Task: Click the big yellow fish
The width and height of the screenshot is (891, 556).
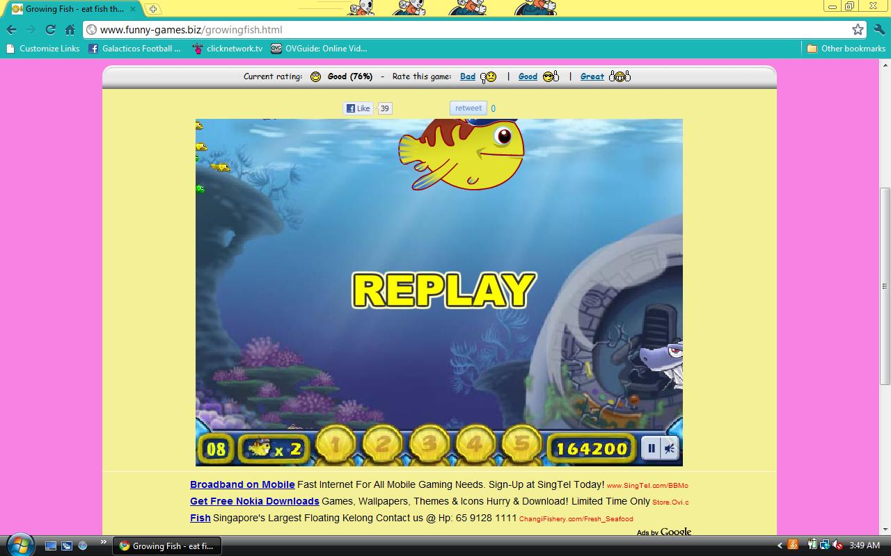Action: [x=461, y=154]
